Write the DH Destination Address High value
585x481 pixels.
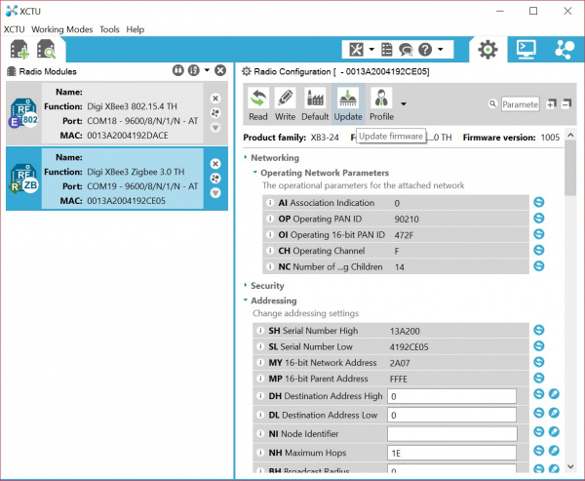554,394
